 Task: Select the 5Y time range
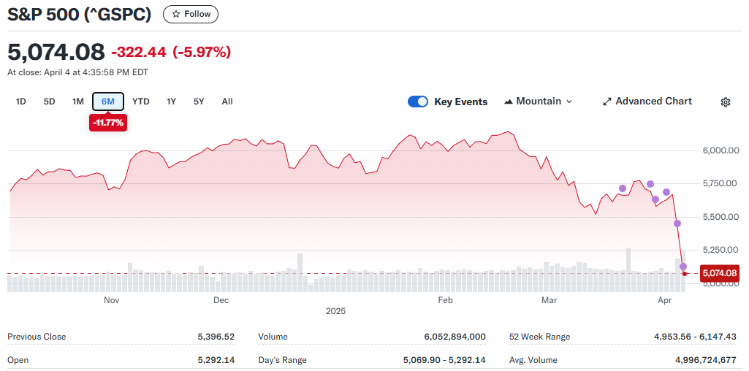coord(199,102)
